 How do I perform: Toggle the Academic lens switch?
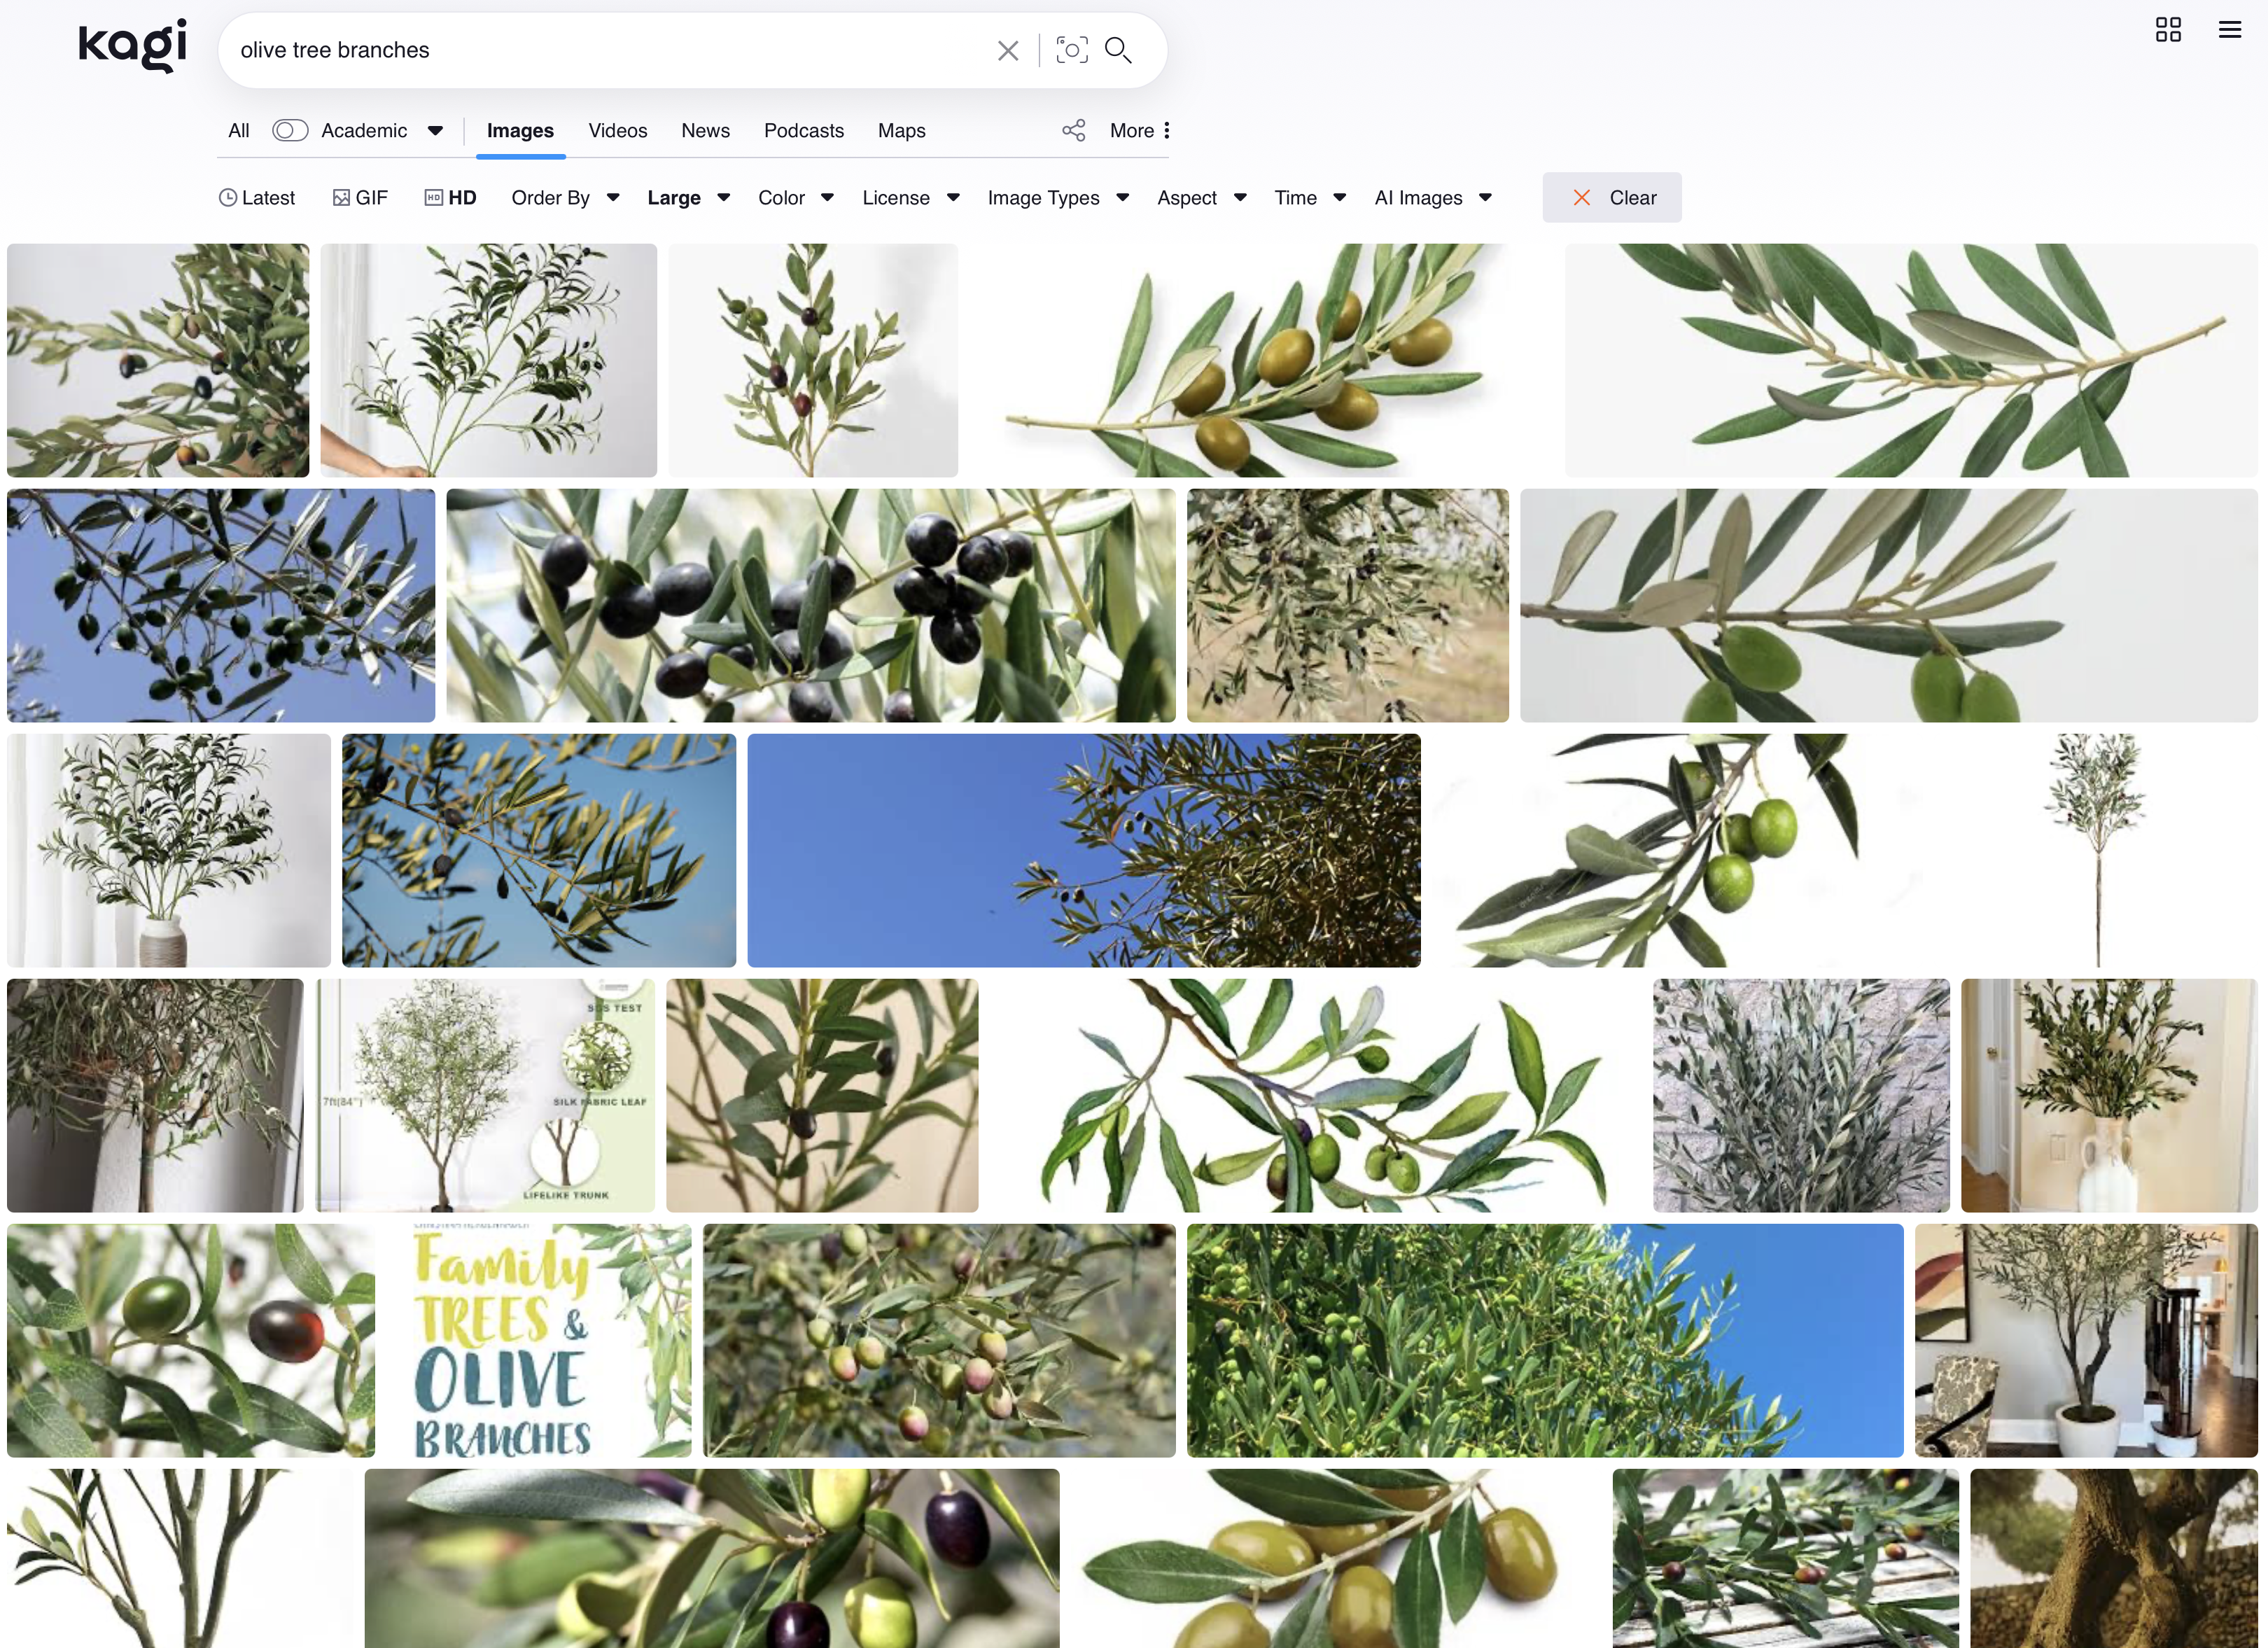pyautogui.click(x=290, y=131)
